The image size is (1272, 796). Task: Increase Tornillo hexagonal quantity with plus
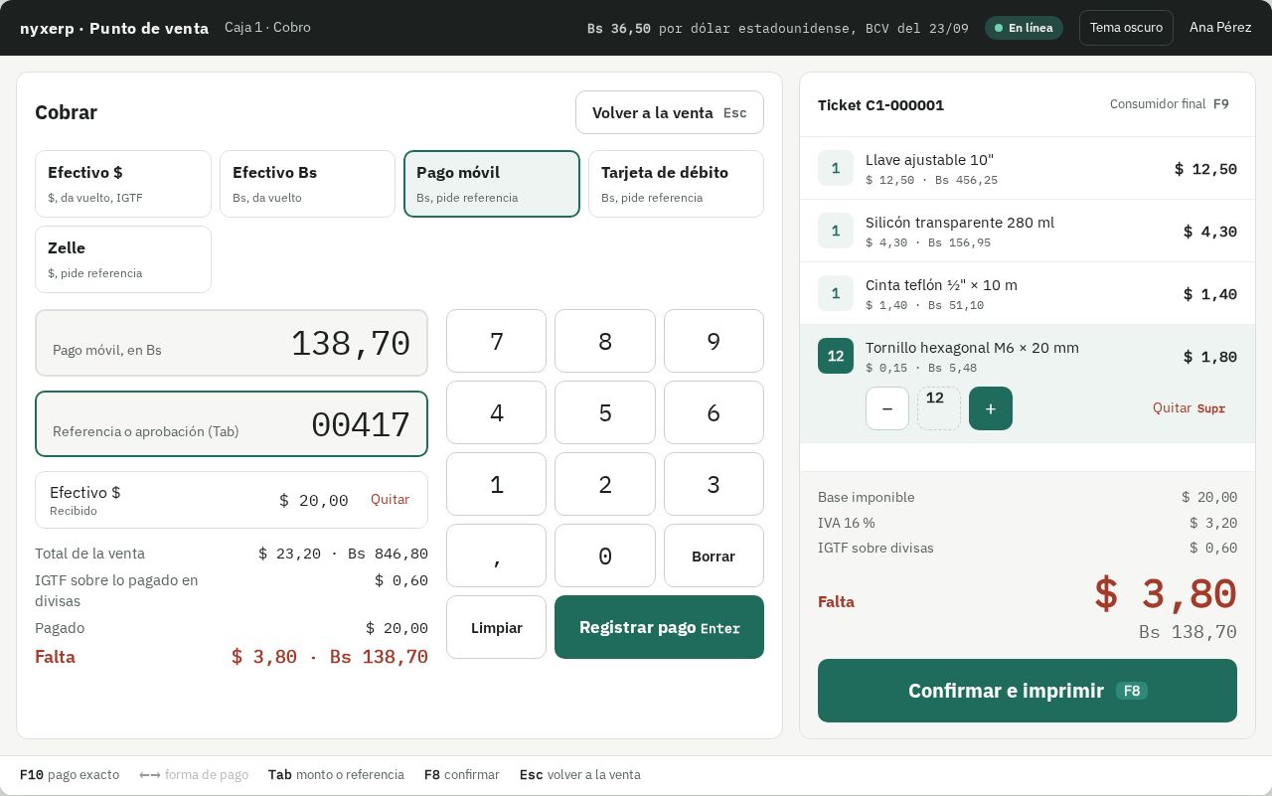pos(991,408)
